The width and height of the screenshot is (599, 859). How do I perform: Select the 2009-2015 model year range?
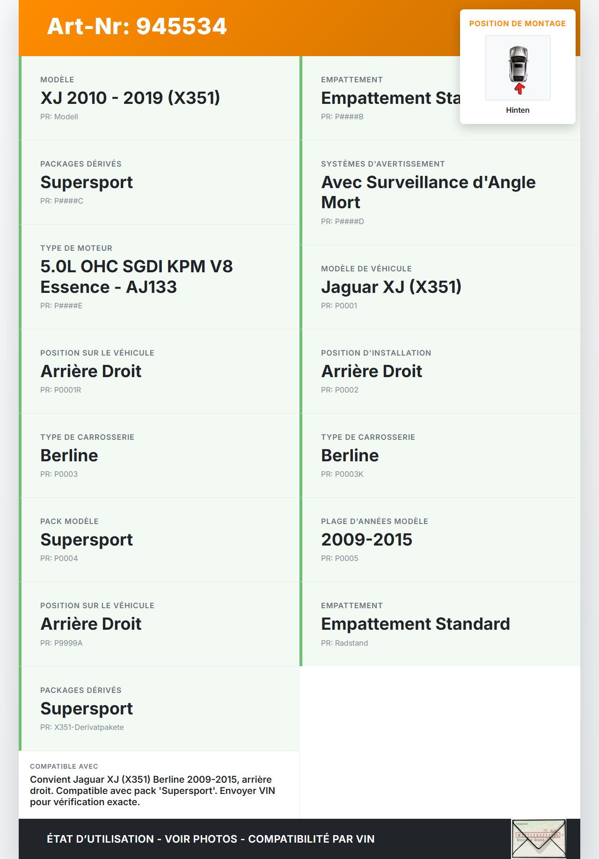366,540
